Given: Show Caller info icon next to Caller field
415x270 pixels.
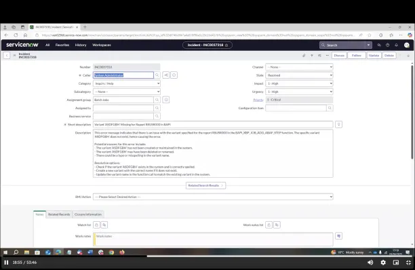Looking at the screenshot, I should [x=174, y=75].
